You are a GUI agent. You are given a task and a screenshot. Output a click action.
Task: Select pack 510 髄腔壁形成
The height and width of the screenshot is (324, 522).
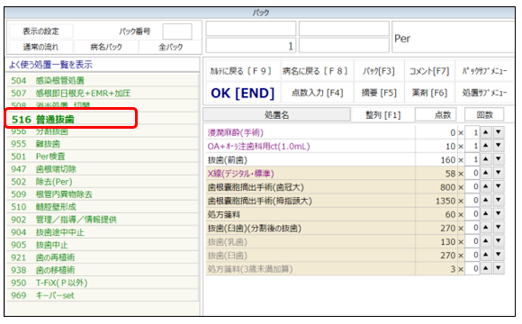pos(103,207)
